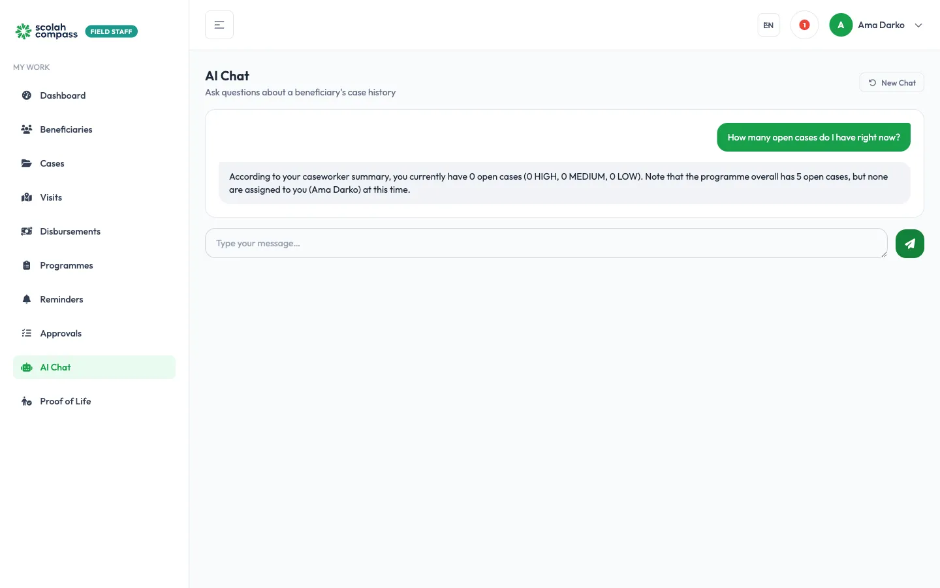This screenshot has height=588, width=940.
Task: Start a New Chat
Action: [x=892, y=82]
